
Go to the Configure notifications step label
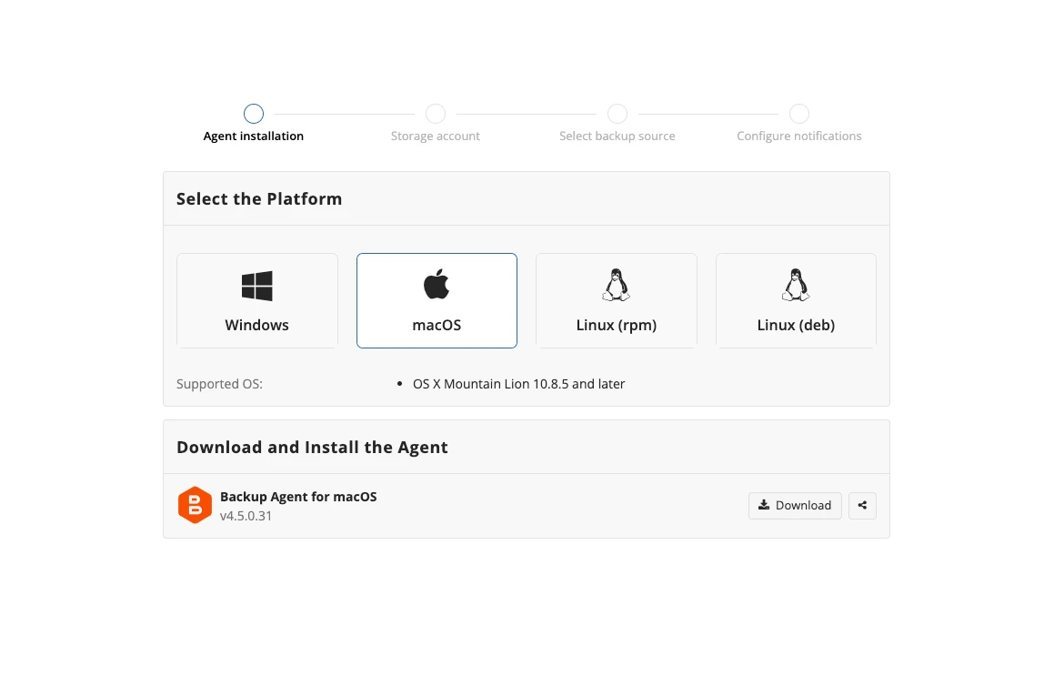pyautogui.click(x=799, y=136)
